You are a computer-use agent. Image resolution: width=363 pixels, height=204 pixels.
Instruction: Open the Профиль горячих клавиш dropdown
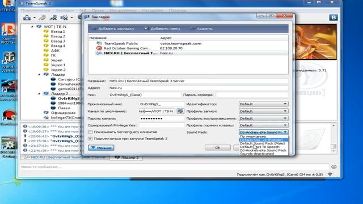pos(263,125)
